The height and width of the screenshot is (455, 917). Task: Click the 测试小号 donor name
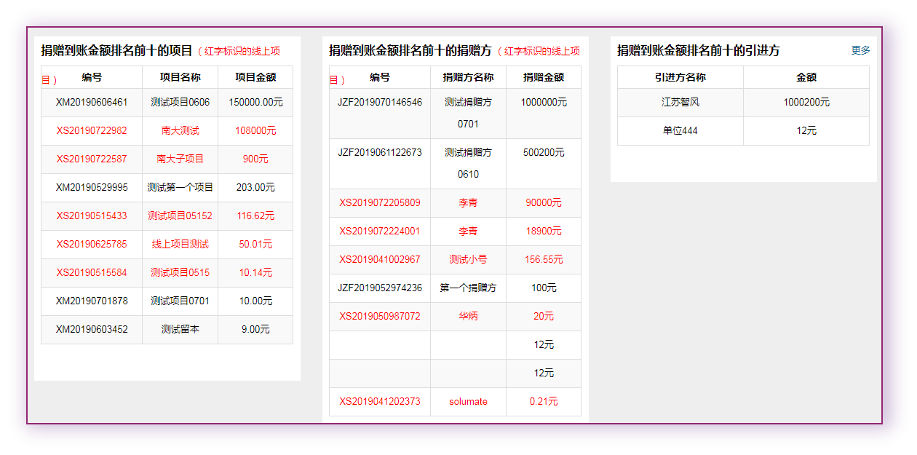[468, 260]
